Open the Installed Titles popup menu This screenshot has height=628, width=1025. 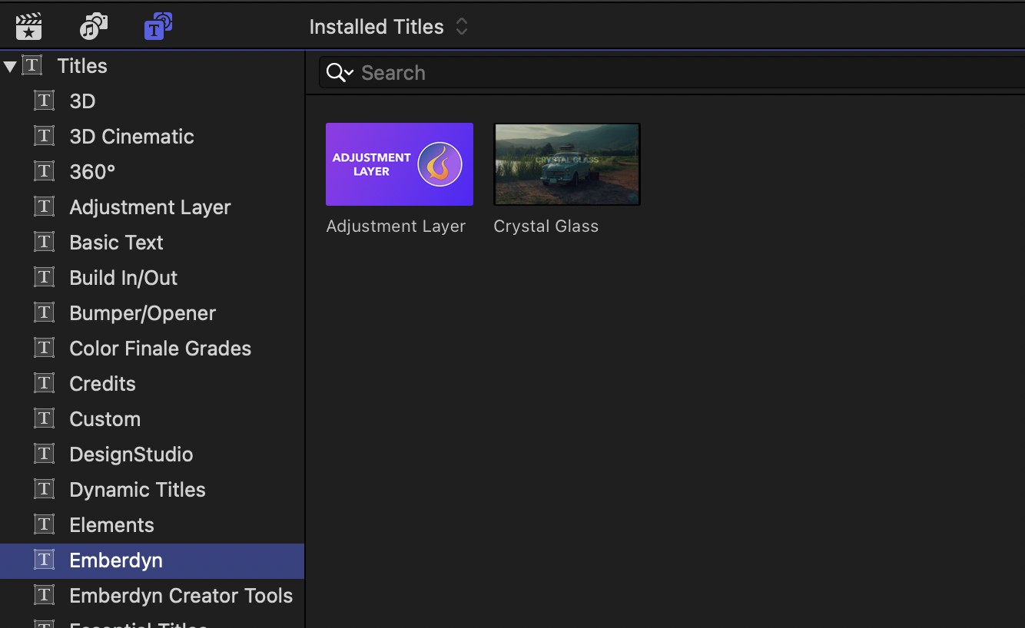388,27
